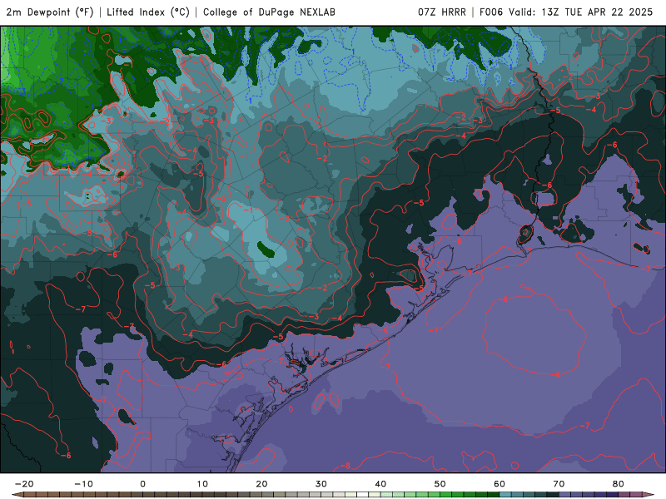Click the "College of DuPage NEXLAB" label
This screenshot has height=499, width=666.
[269, 12]
